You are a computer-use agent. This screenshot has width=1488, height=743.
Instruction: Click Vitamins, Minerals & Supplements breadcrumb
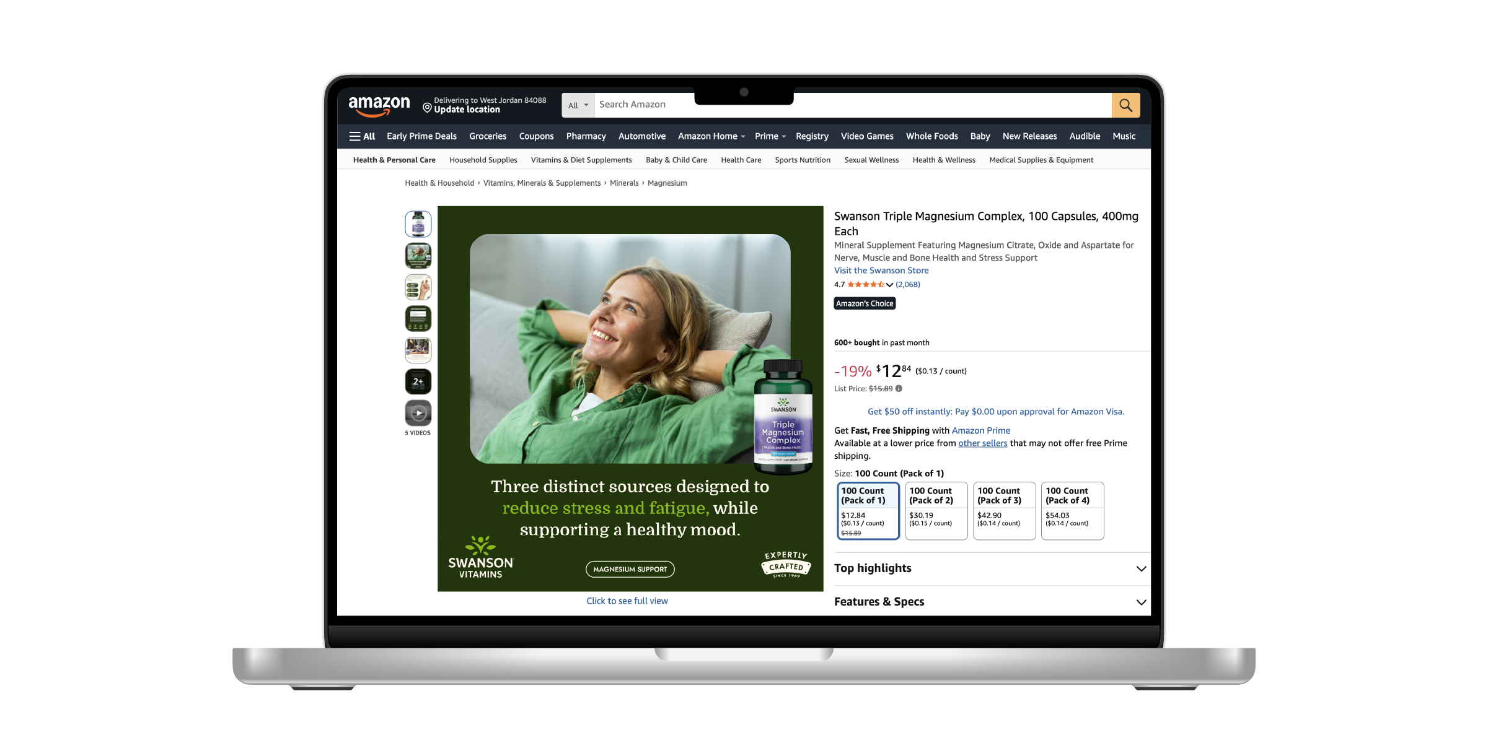(x=542, y=183)
